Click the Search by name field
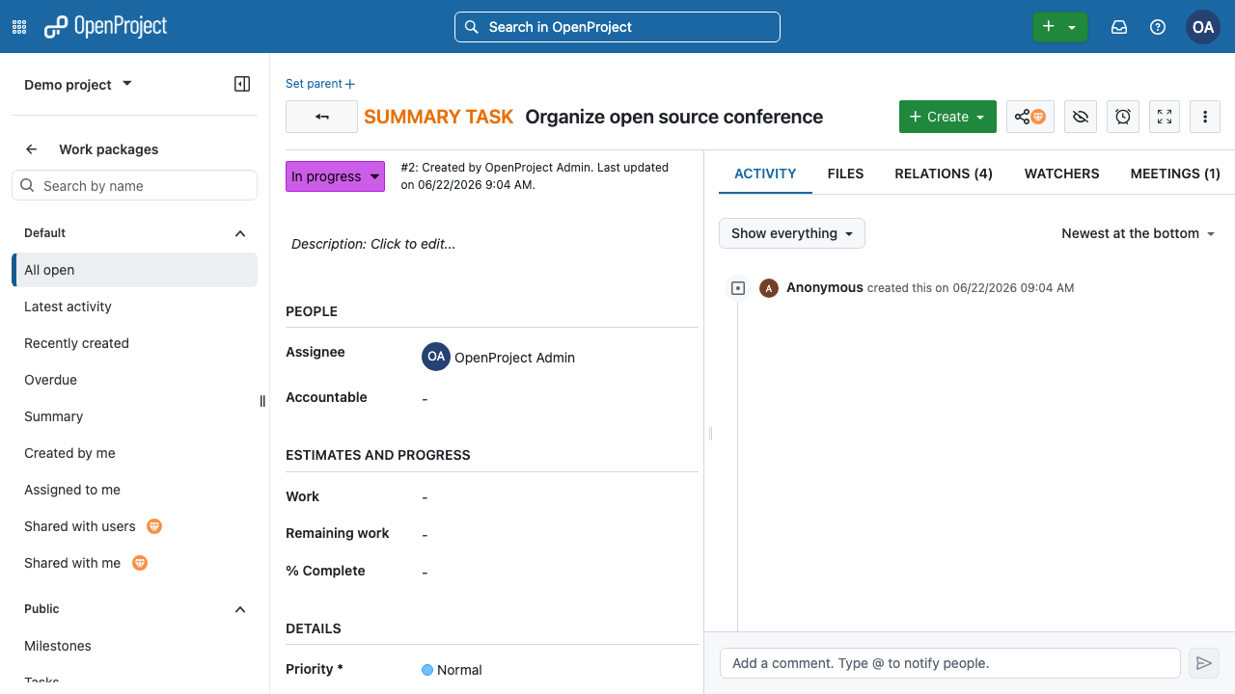Image resolution: width=1235 pixels, height=694 pixels. tap(134, 185)
